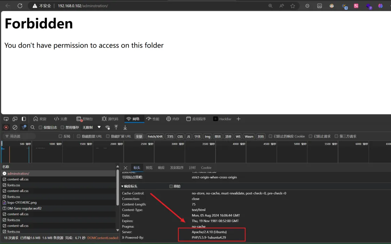Click the import HAR upload arrow
The image size is (391, 244).
point(116,127)
